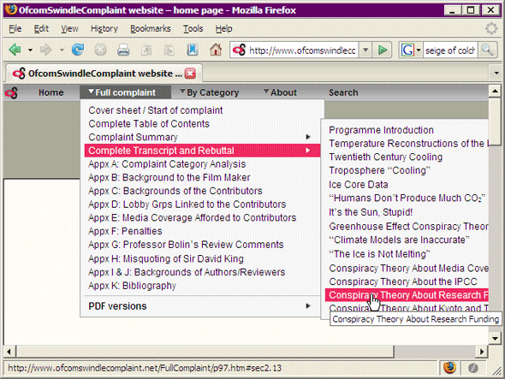Click the search box containing 'seige of'
This screenshot has height=379, width=505.
450,50
